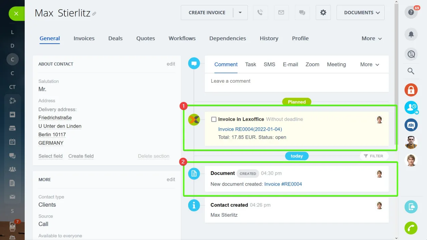Start a call using the phone icon near Create Invoice

[x=260, y=12]
